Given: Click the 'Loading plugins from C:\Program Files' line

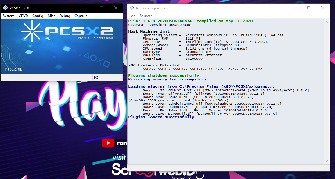Looking at the screenshot, I should pyautogui.click(x=201, y=86).
